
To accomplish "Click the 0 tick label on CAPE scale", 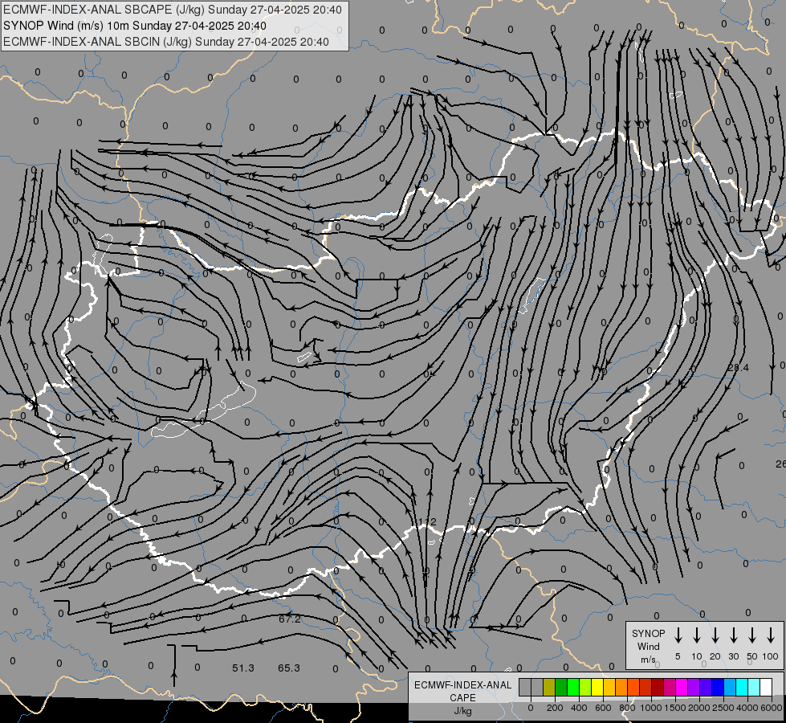I will coord(531,708).
